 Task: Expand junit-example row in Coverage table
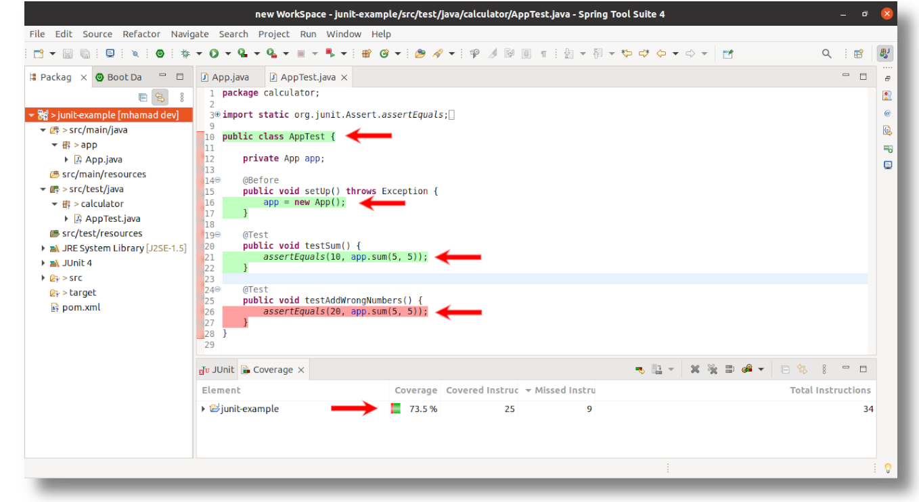[x=204, y=409]
